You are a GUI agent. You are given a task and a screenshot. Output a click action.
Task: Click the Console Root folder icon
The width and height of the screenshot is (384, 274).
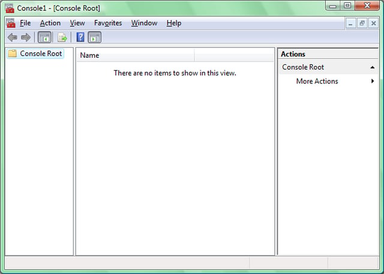(x=12, y=53)
